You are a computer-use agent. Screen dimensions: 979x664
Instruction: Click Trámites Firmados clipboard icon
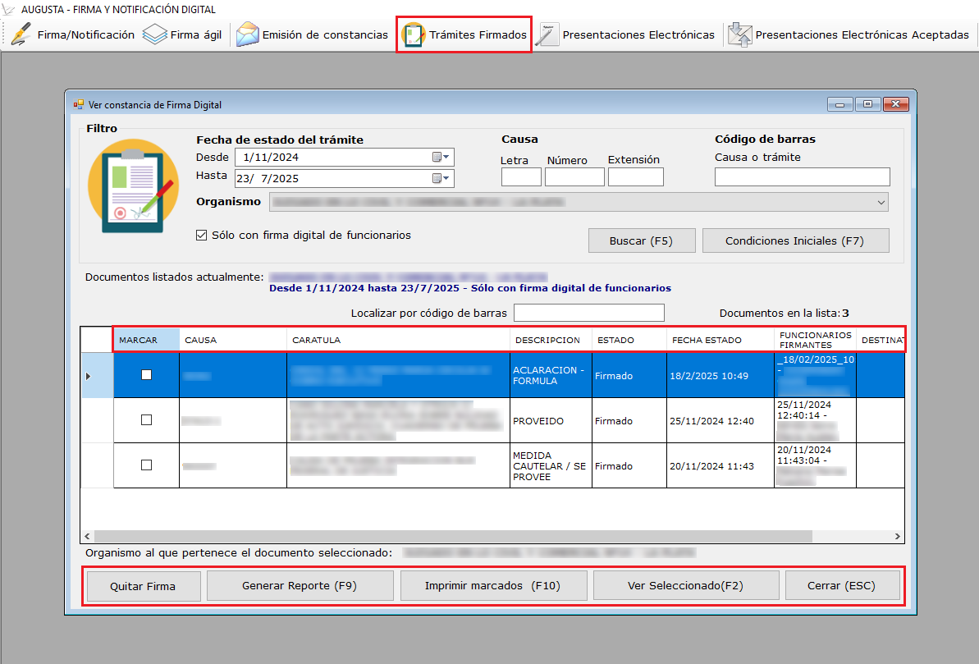(x=414, y=35)
